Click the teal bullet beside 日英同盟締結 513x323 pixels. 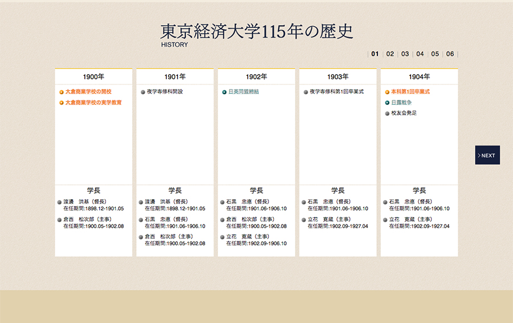tap(224, 92)
